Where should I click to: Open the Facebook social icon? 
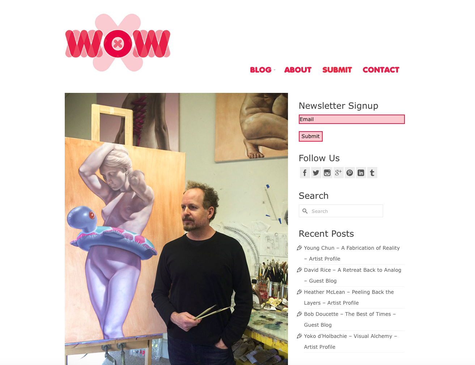tap(305, 173)
